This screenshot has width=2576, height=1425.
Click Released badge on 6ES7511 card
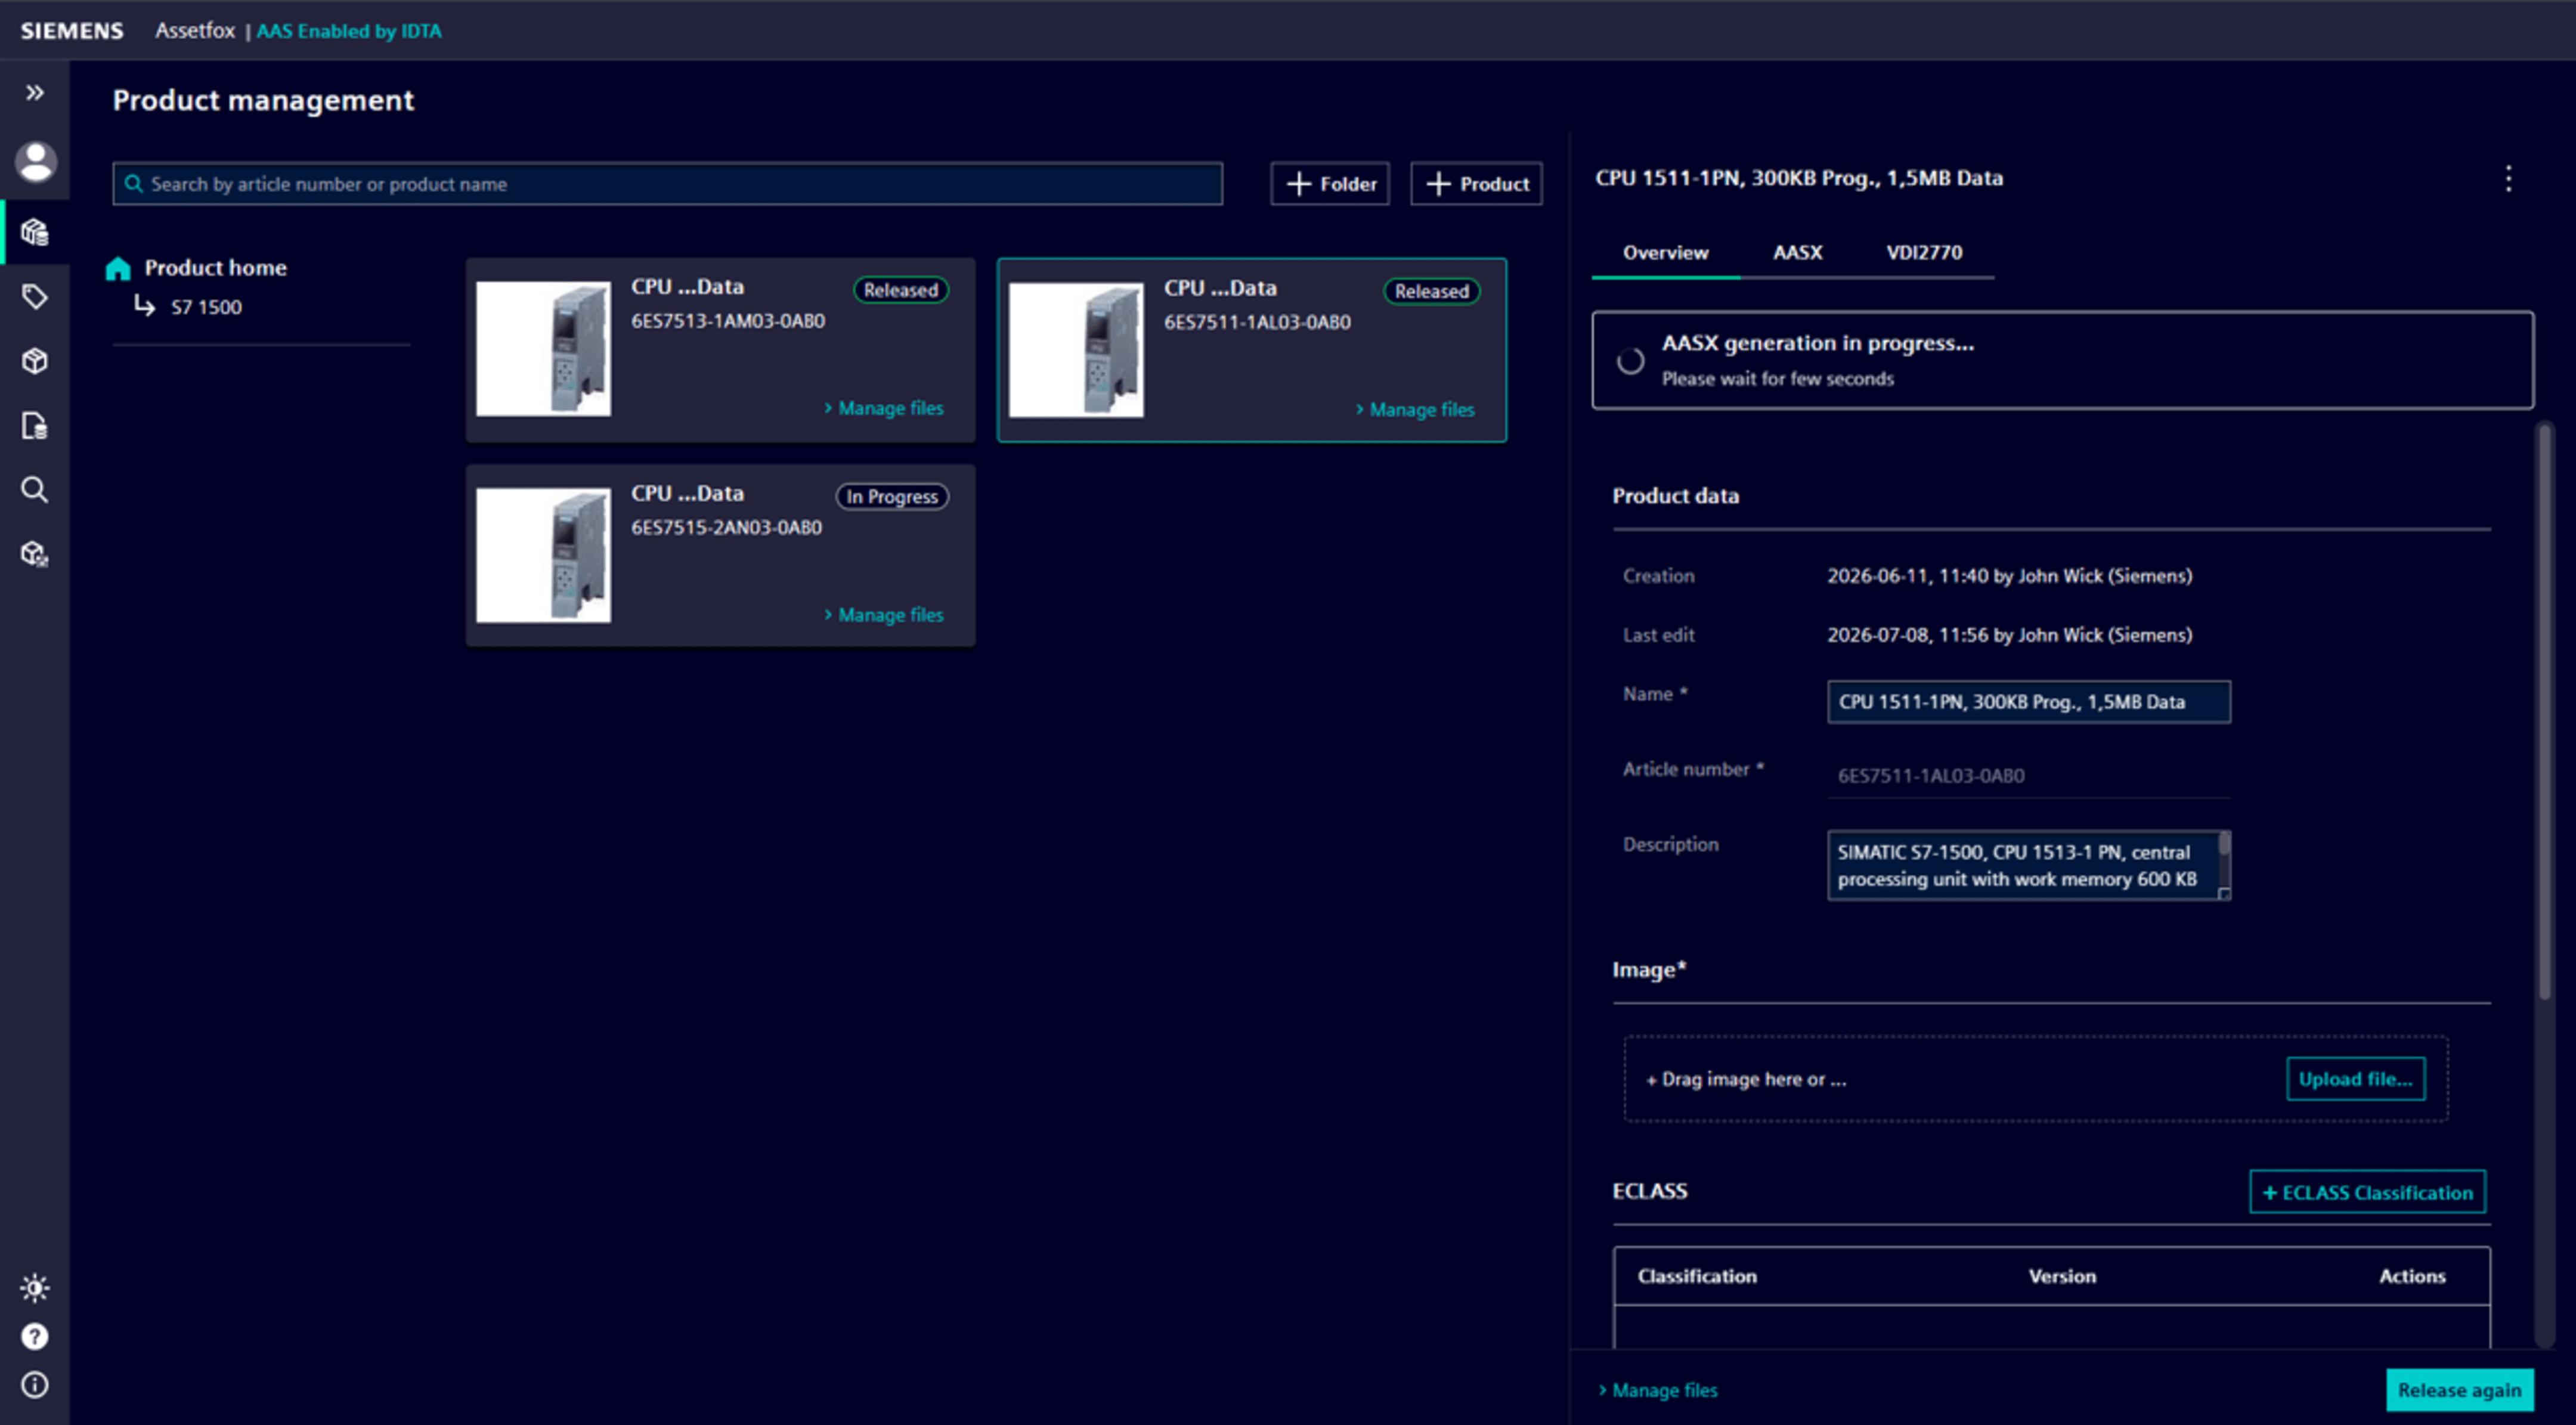click(1432, 291)
